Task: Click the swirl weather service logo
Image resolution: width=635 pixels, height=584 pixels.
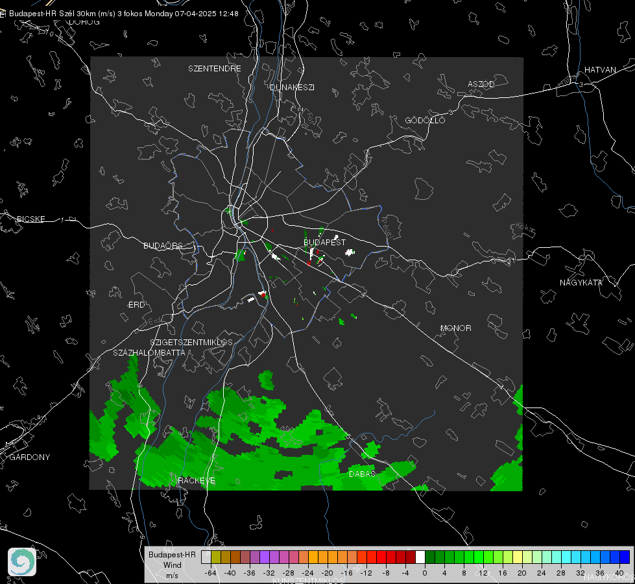Action: click(x=22, y=562)
